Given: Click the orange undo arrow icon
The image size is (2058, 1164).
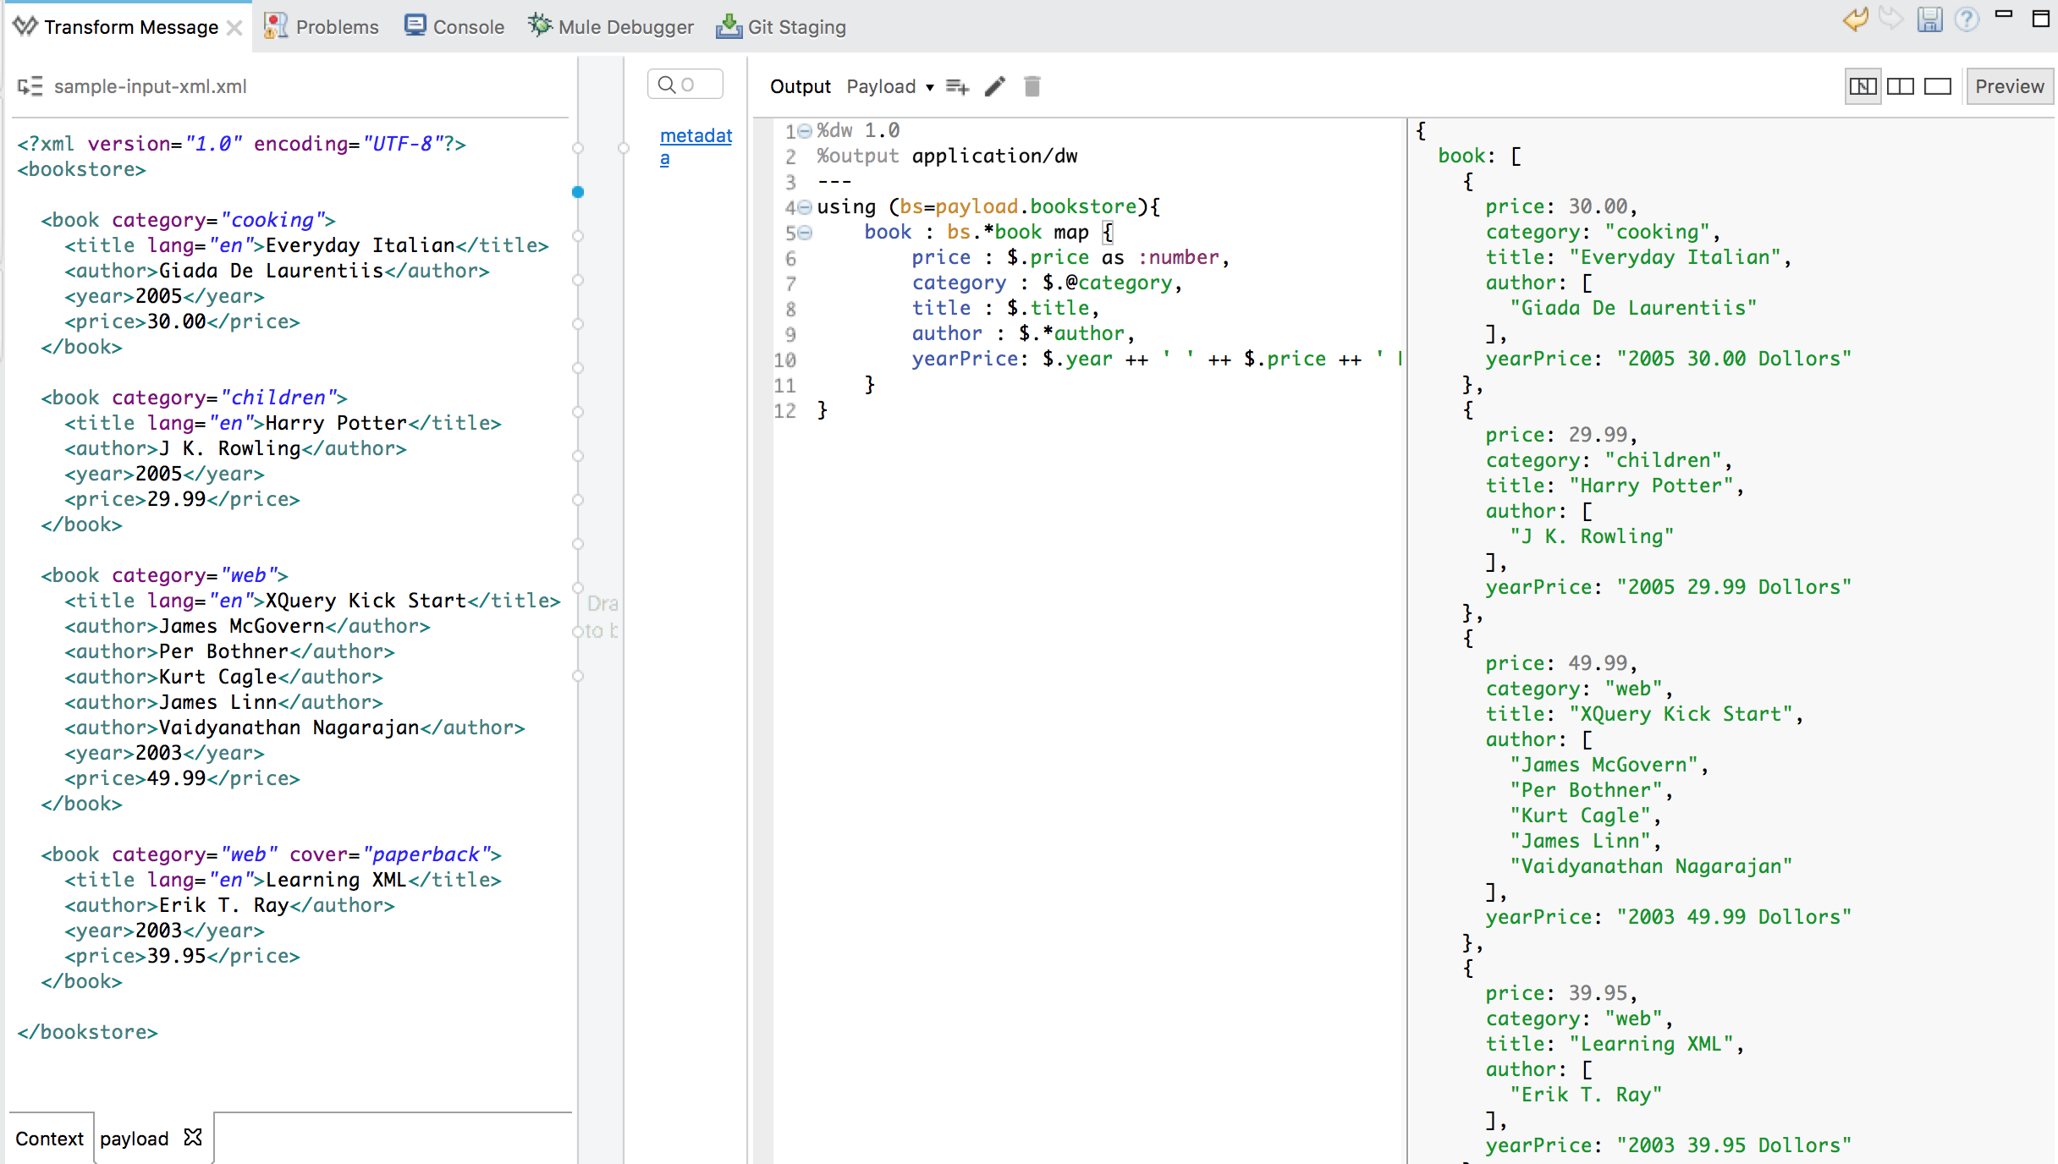Looking at the screenshot, I should tap(1855, 20).
